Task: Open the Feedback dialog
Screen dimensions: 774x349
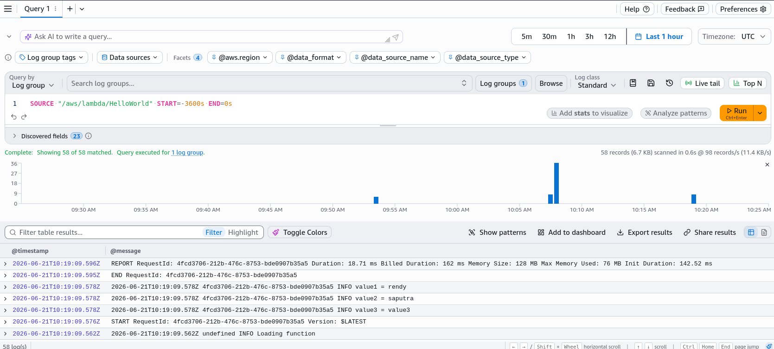Action: click(x=684, y=9)
